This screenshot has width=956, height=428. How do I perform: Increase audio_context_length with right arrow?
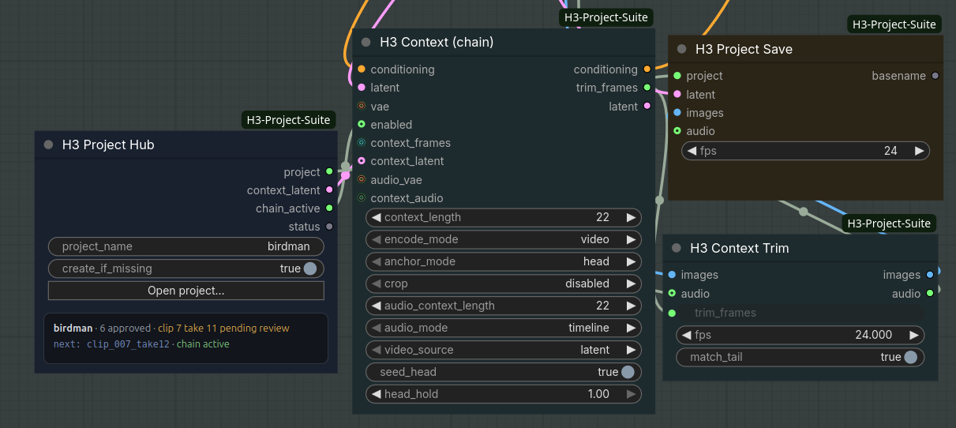tap(631, 306)
